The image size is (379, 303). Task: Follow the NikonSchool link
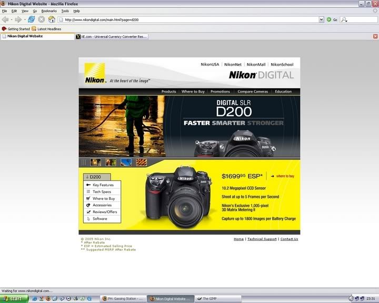pyautogui.click(x=282, y=64)
